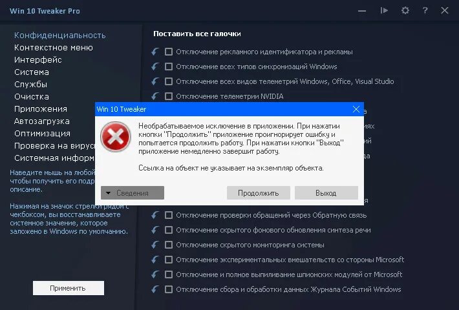Click the Выход button in error dialog
This screenshot has height=310, width=459.
(x=326, y=193)
